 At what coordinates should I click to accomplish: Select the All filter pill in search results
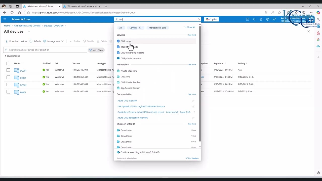tap(120, 28)
